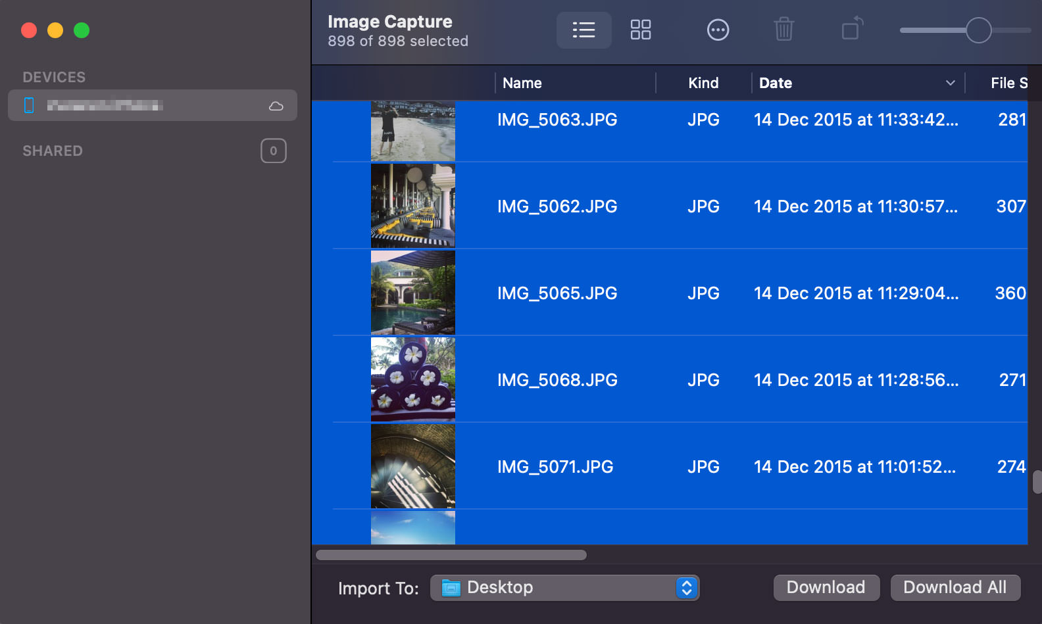Screen dimensions: 1042x624
Task: Click the date 14 Dec 2015 at 11:01:52
Action: pos(855,467)
